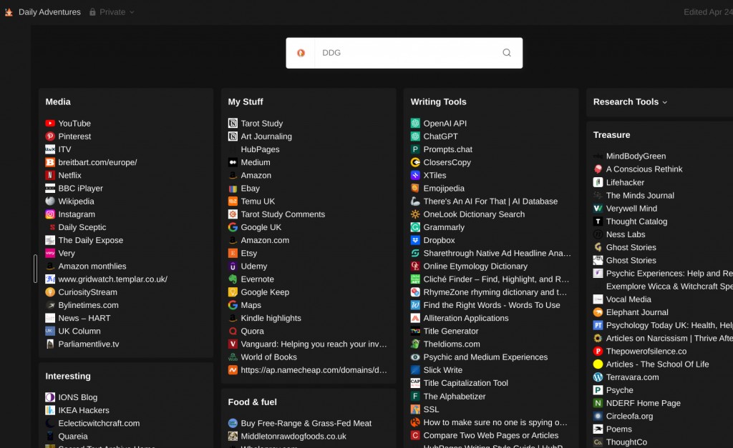
Task: Click the magnifier search icon
Action: [507, 53]
